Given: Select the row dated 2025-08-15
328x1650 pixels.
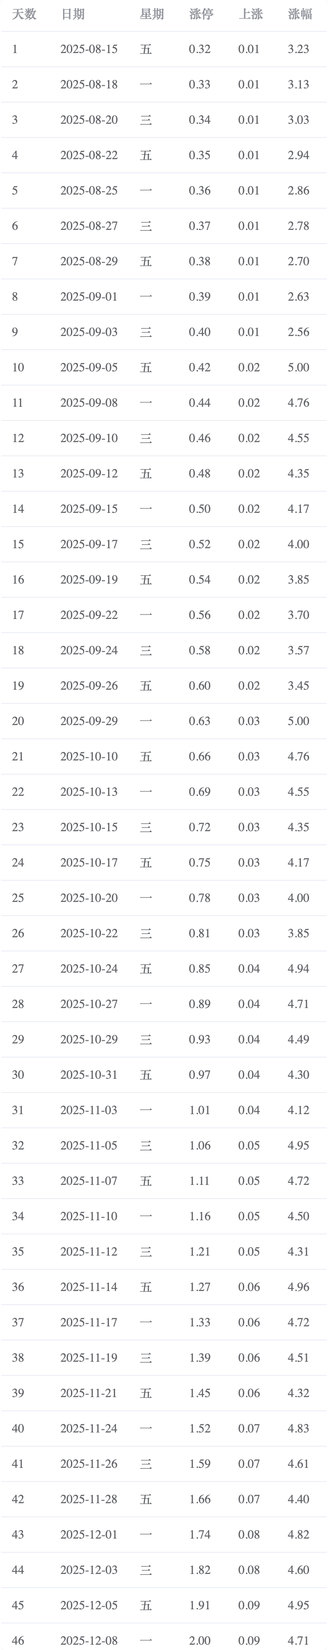Looking at the screenshot, I should coord(164,50).
